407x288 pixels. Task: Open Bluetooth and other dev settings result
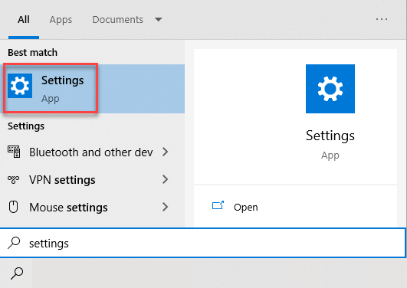[92, 152]
